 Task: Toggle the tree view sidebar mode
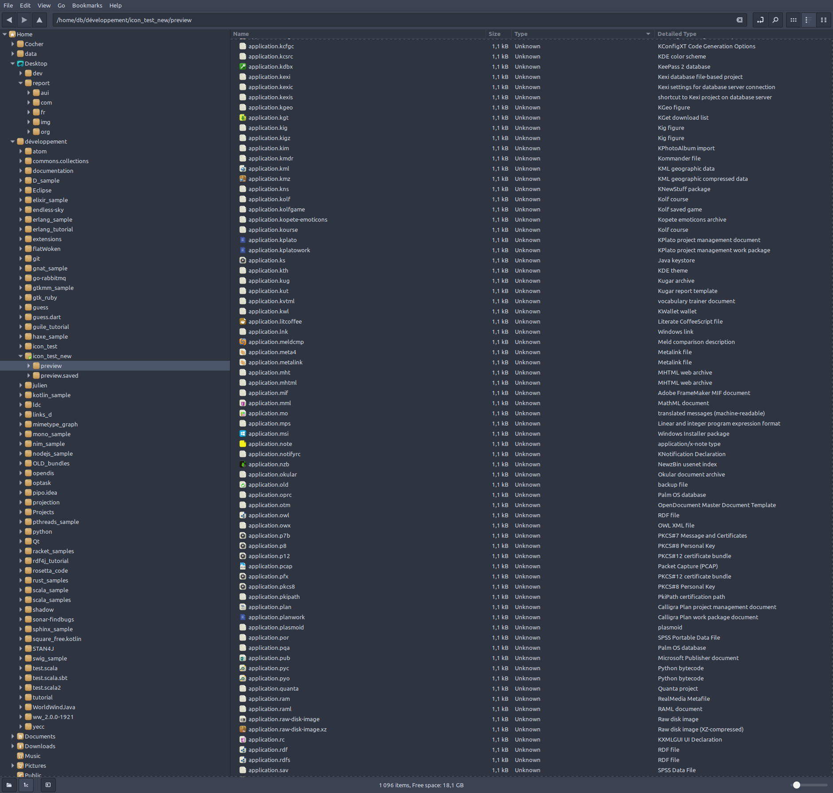click(x=27, y=785)
